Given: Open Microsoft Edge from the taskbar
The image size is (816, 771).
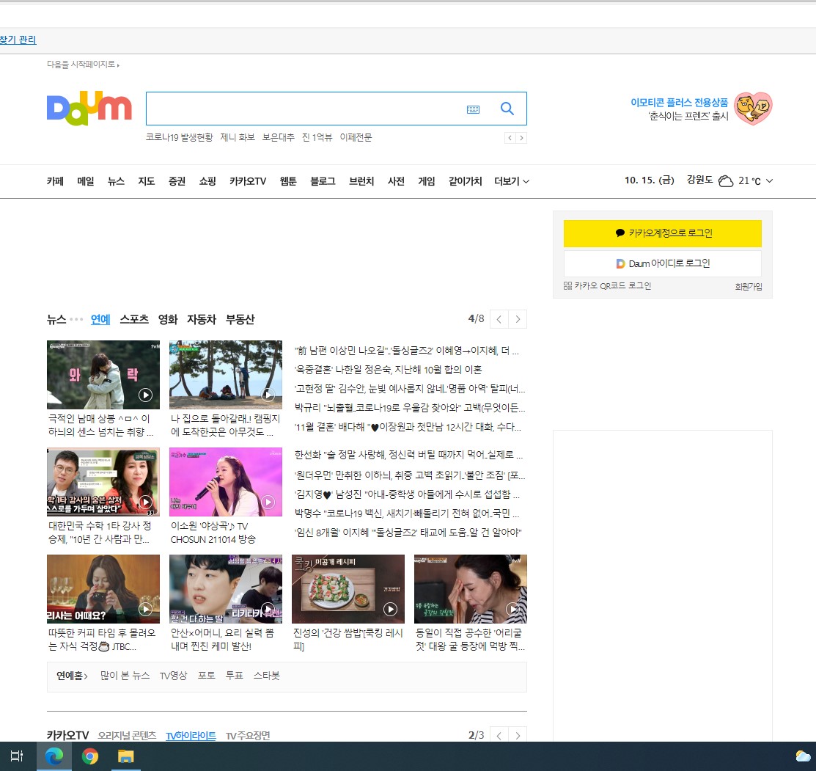Looking at the screenshot, I should (54, 756).
